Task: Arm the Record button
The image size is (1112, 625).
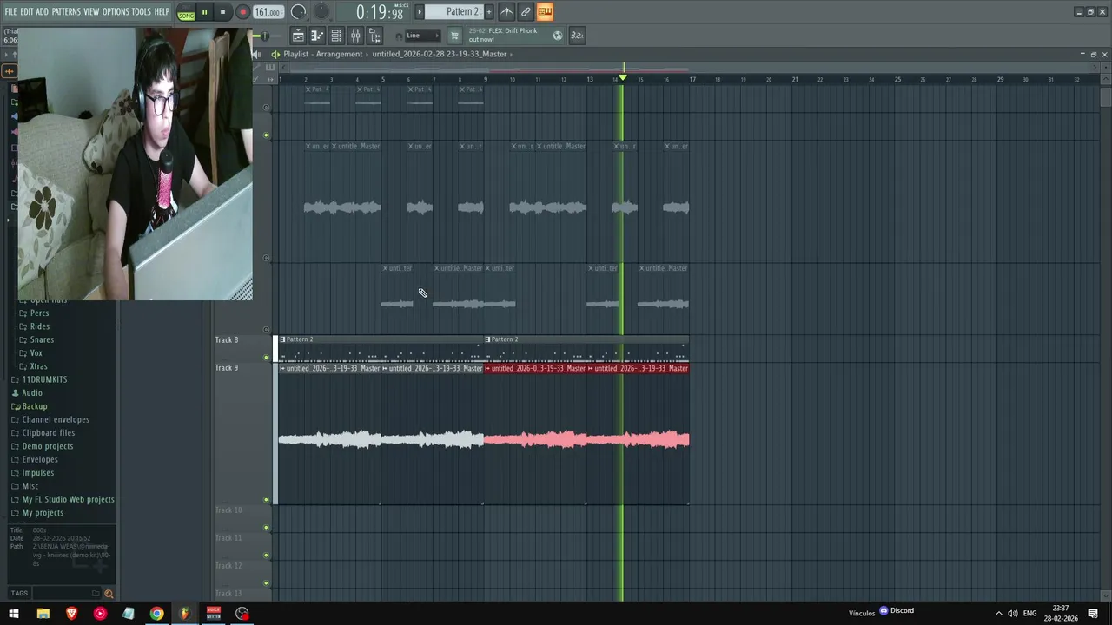Action: pyautogui.click(x=242, y=12)
